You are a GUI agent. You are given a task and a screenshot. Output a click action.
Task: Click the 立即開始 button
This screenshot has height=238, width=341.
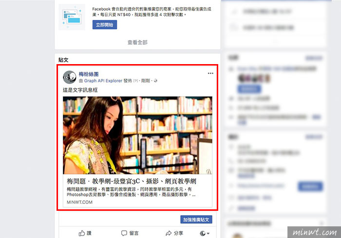coord(105,25)
